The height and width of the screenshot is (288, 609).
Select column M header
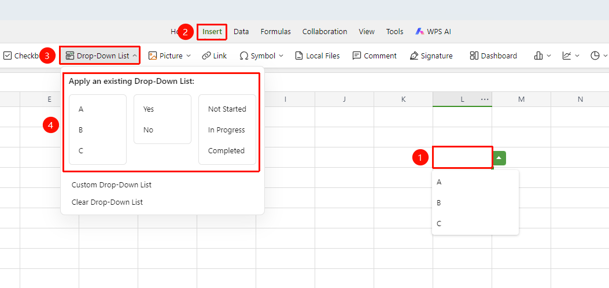point(521,99)
